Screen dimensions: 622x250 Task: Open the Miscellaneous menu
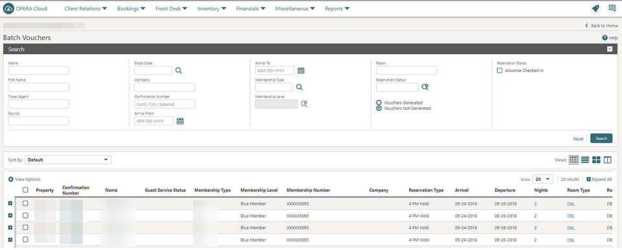pos(295,8)
